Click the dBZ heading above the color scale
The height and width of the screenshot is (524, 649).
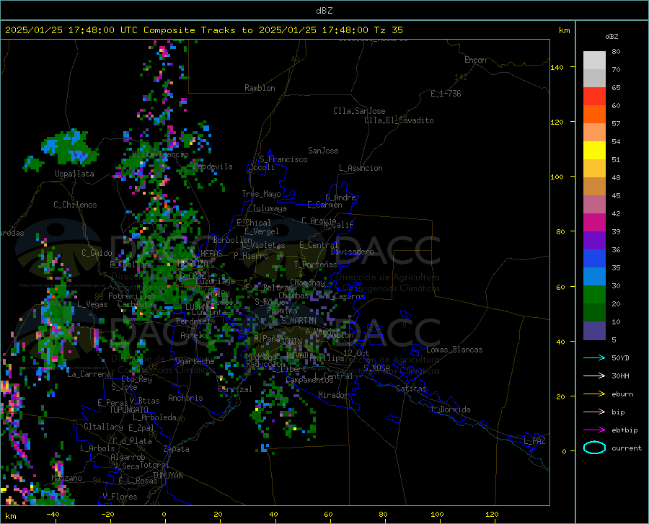(612, 36)
